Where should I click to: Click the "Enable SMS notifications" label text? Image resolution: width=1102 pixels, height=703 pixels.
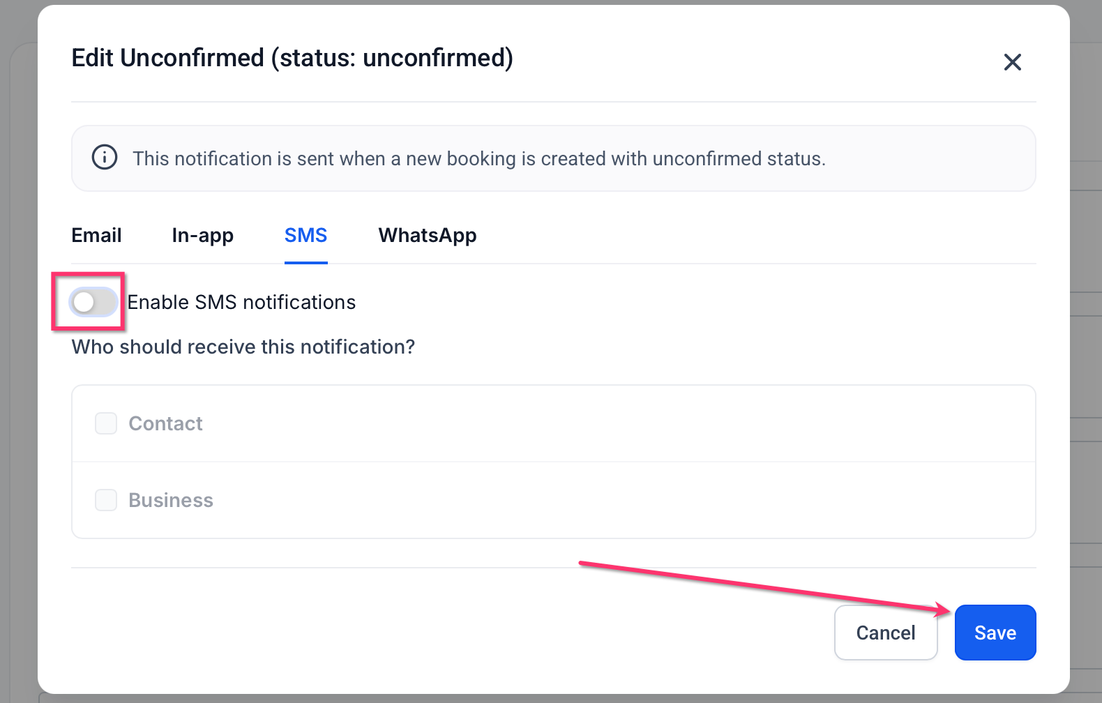pos(241,302)
